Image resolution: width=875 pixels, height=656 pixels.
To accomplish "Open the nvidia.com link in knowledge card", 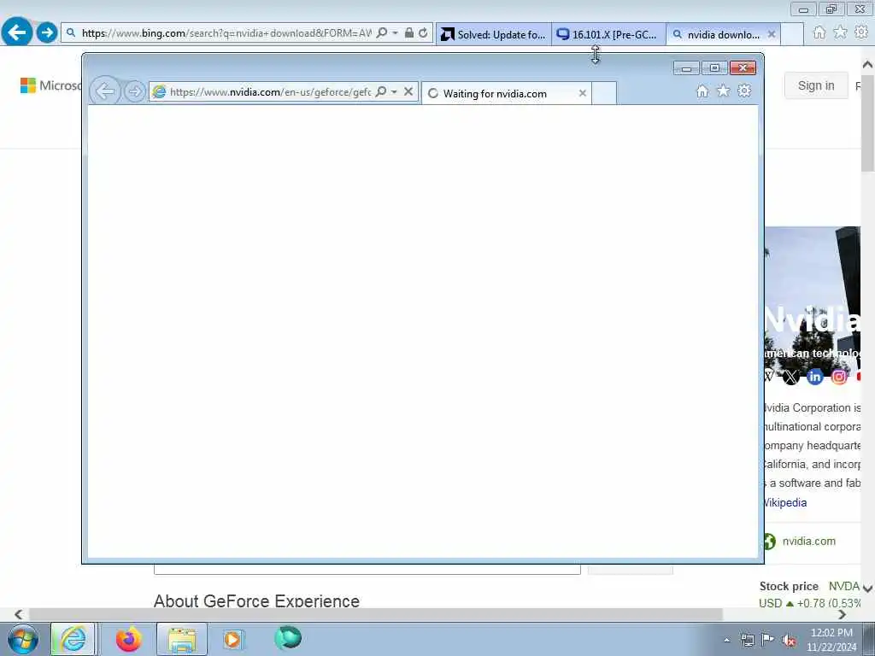I will 808,541.
